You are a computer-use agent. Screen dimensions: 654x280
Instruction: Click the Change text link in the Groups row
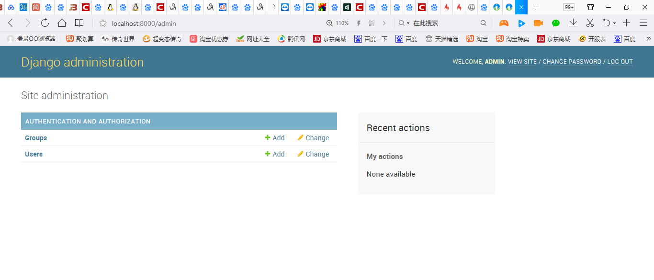click(x=317, y=138)
